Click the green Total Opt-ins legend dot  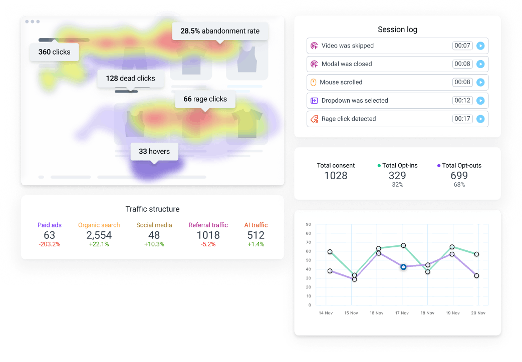pyautogui.click(x=379, y=166)
